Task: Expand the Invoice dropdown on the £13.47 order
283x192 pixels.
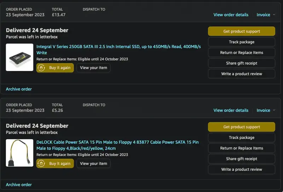Action: (x=266, y=15)
